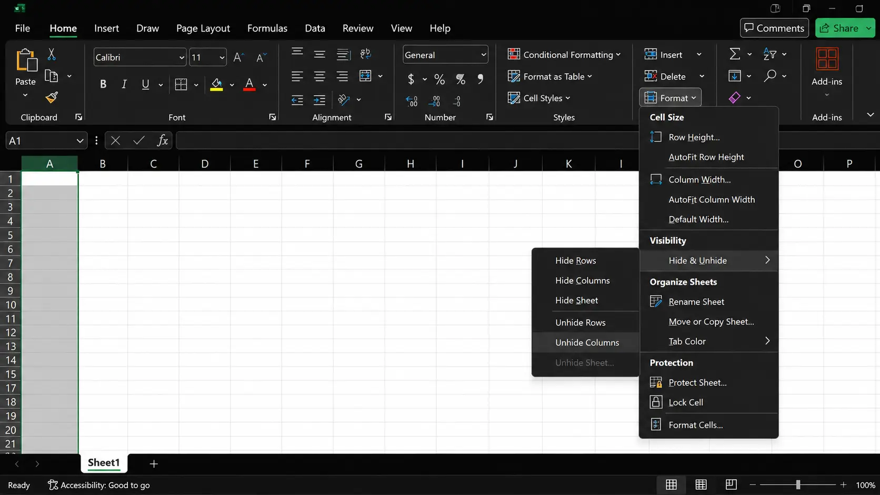This screenshot has width=880, height=495.
Task: Click the Cancel X in formula bar
Action: pyautogui.click(x=115, y=140)
